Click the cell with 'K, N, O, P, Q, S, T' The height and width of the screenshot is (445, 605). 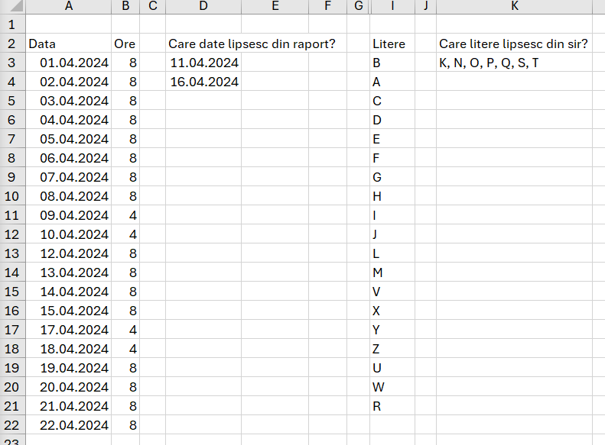[514, 63]
